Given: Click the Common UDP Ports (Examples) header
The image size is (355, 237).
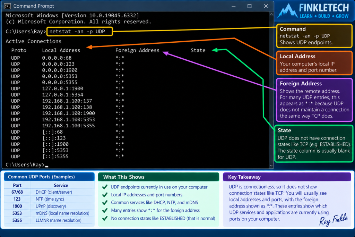Looking at the screenshot, I should click(x=49, y=177).
